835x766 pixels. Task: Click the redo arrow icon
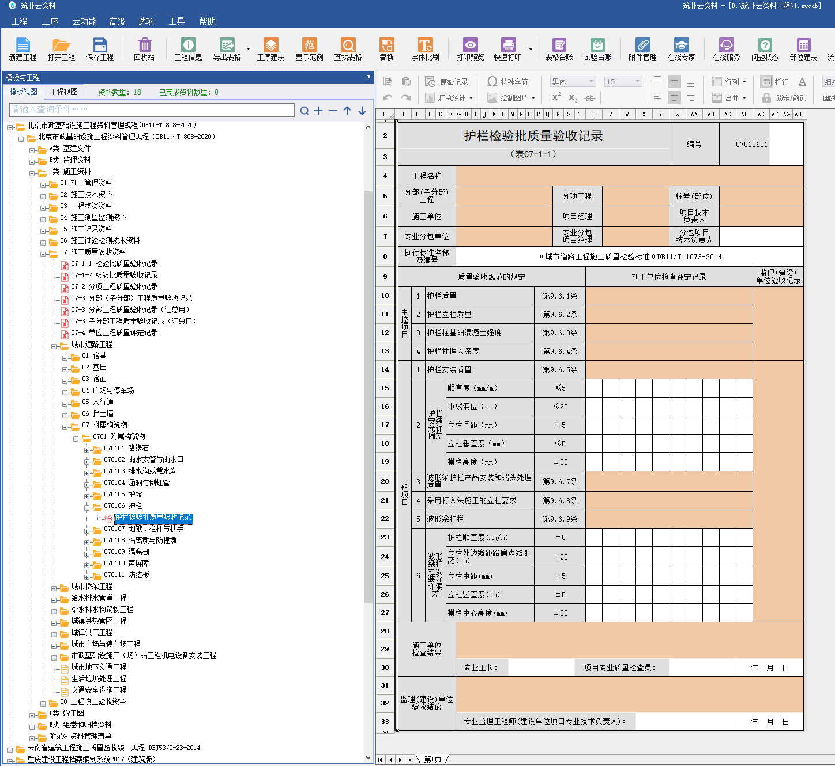pyautogui.click(x=406, y=98)
